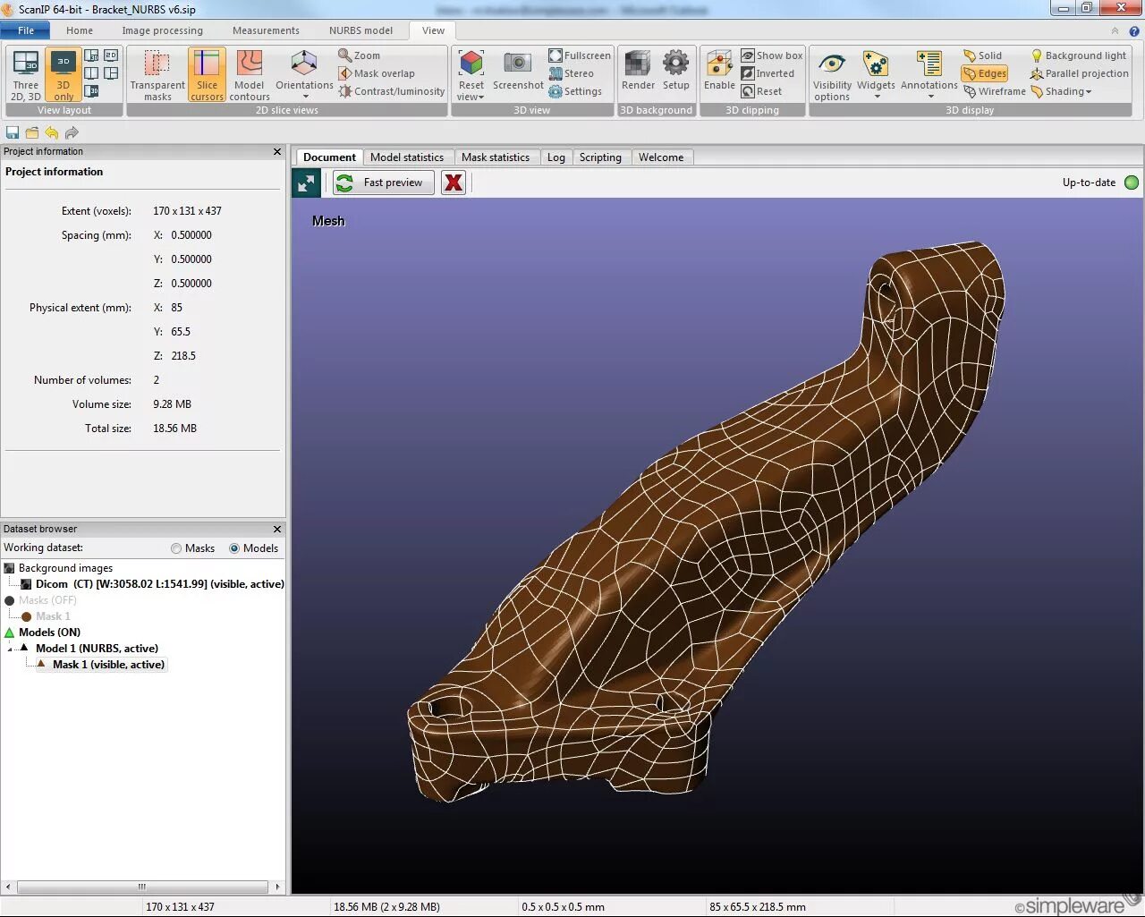Click the Up-to-date green status indicator
The width and height of the screenshot is (1145, 917).
pos(1132,183)
